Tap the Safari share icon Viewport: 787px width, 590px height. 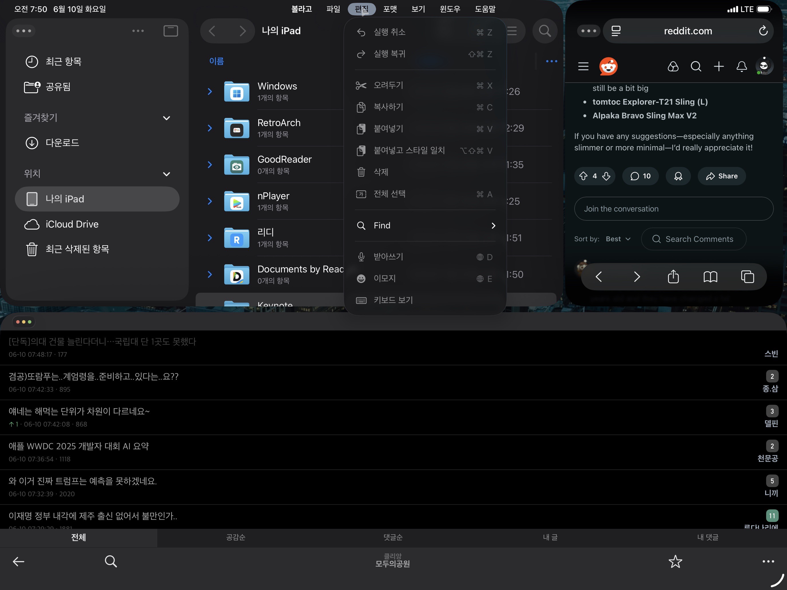click(673, 277)
